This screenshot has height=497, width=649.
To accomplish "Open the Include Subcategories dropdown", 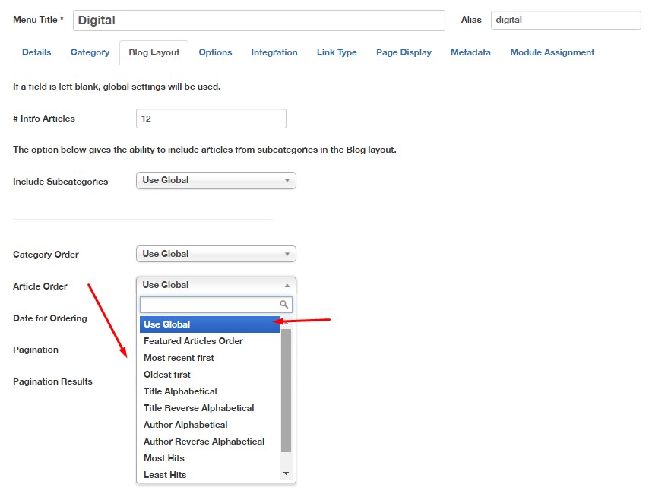I will [216, 180].
